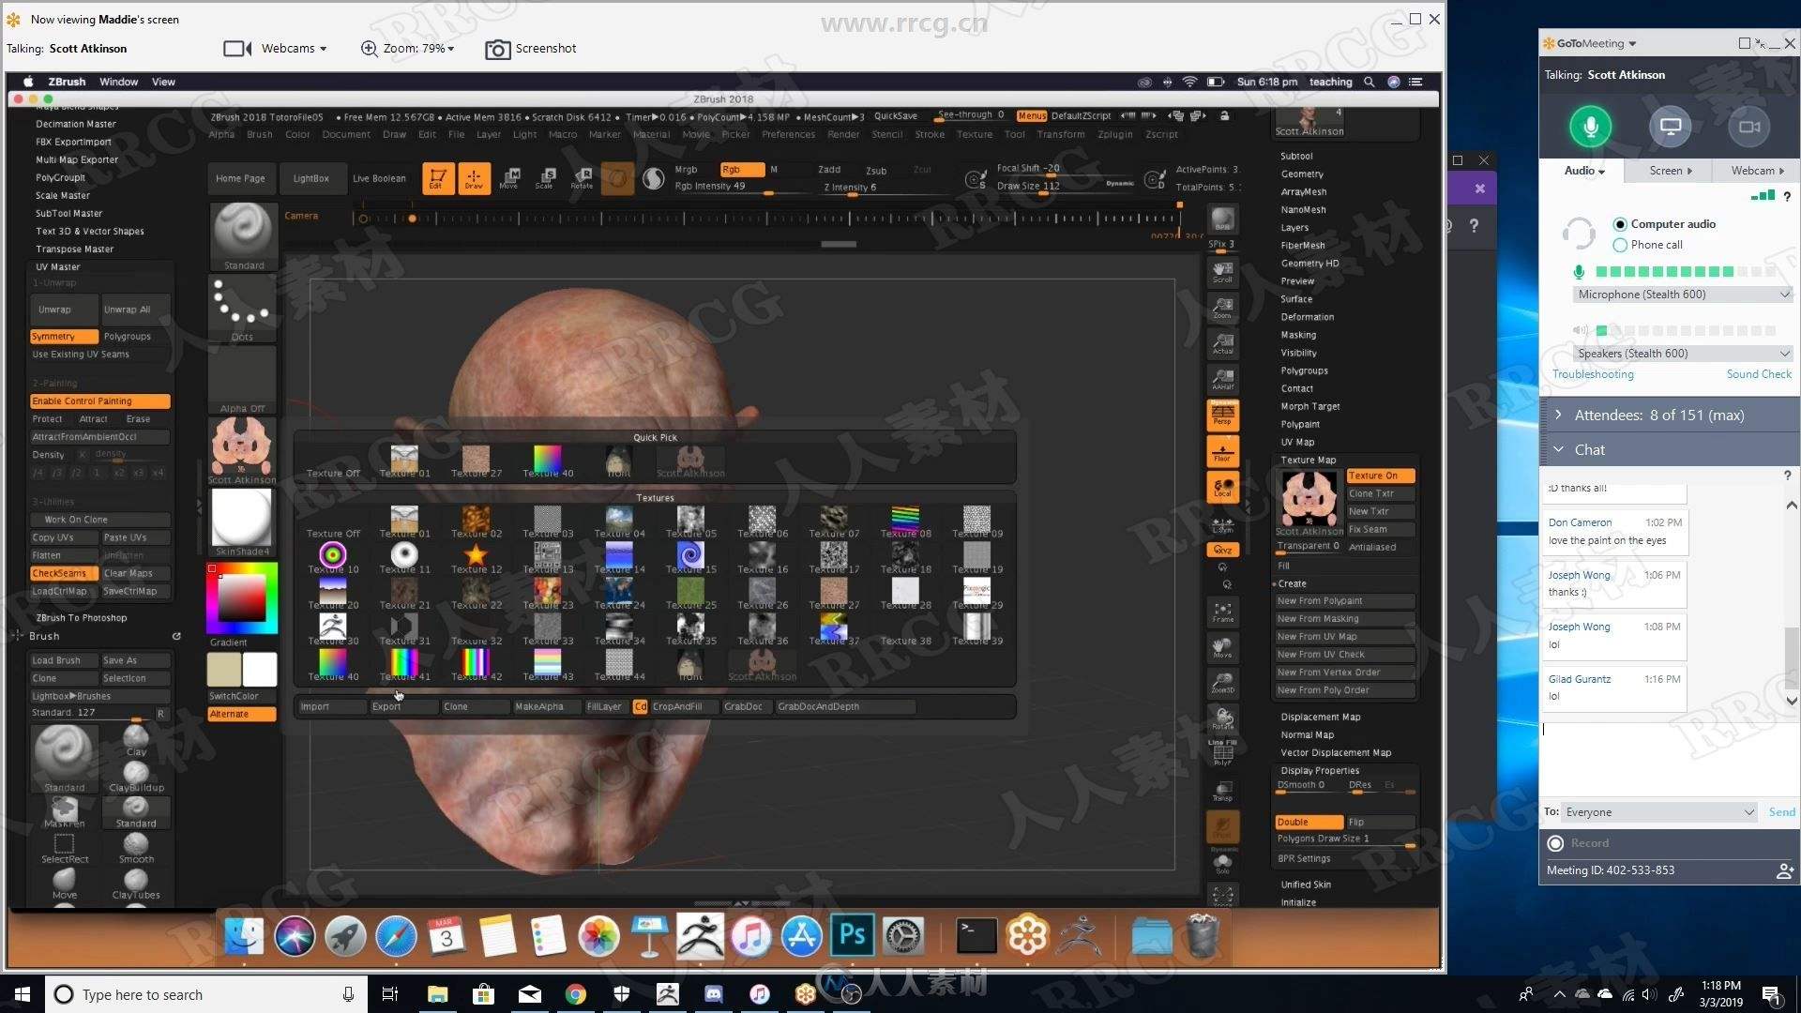Click the Texture Map panel icon
Image resolution: width=1801 pixels, height=1013 pixels.
1305,496
